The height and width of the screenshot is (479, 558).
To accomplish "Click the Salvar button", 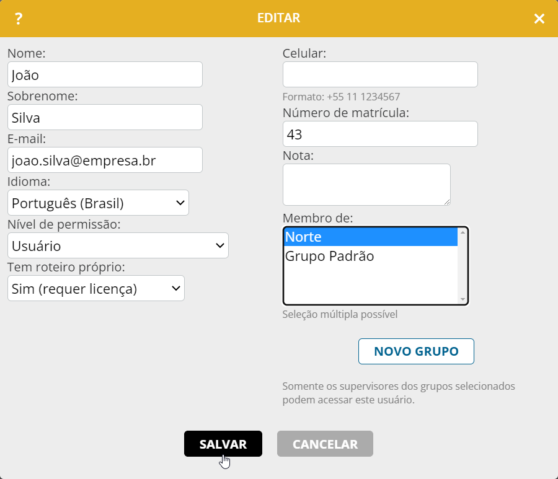I will (223, 444).
